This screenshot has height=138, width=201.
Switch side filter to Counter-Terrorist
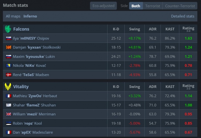pyautogui.click(x=180, y=6)
